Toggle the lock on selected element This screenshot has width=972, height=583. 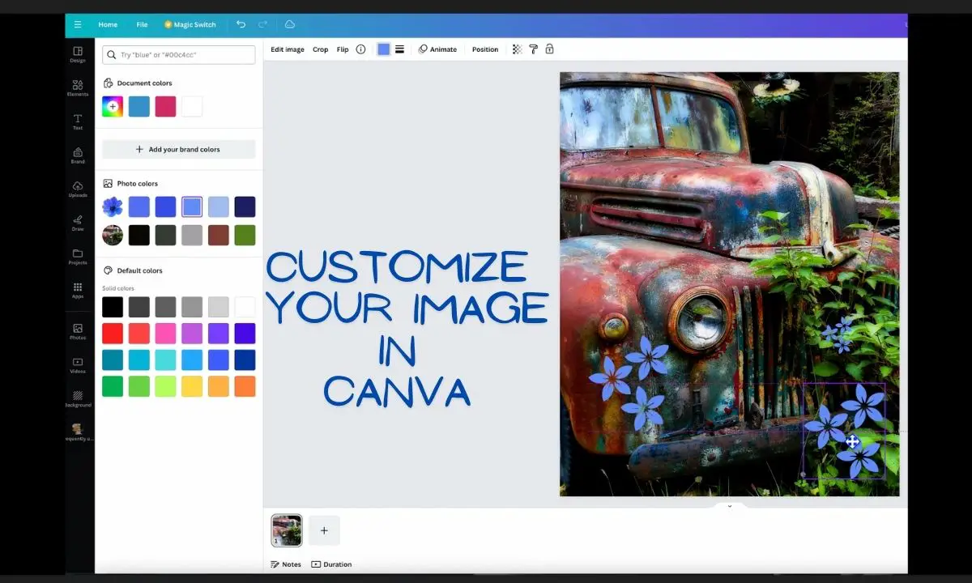coord(549,49)
